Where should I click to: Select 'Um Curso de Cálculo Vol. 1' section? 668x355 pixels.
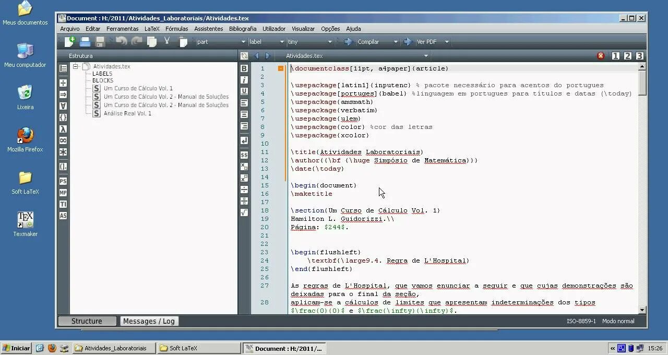(138, 88)
